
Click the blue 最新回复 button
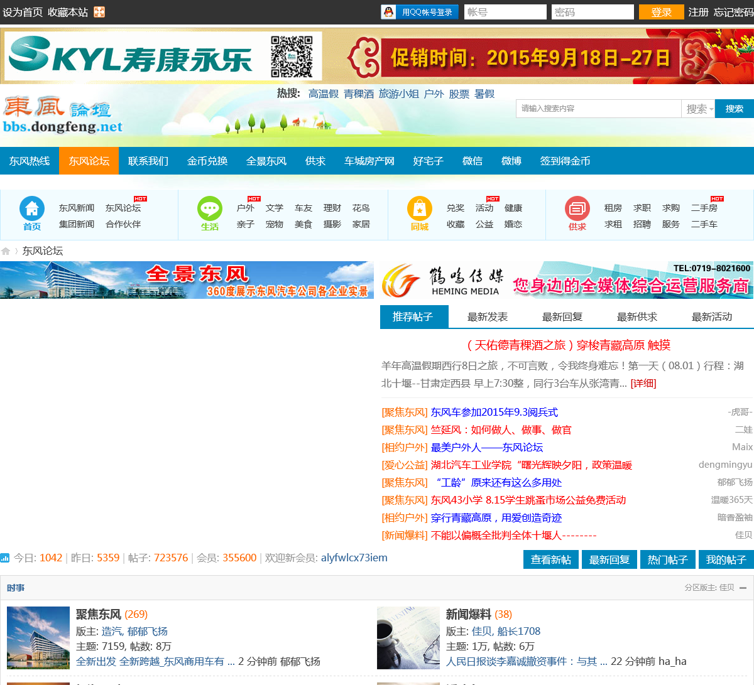tap(609, 559)
